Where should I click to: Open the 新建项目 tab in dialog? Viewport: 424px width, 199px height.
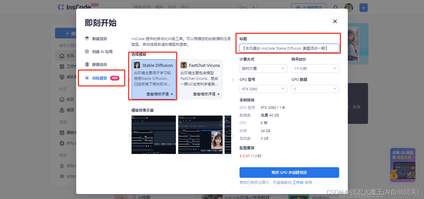(x=96, y=39)
